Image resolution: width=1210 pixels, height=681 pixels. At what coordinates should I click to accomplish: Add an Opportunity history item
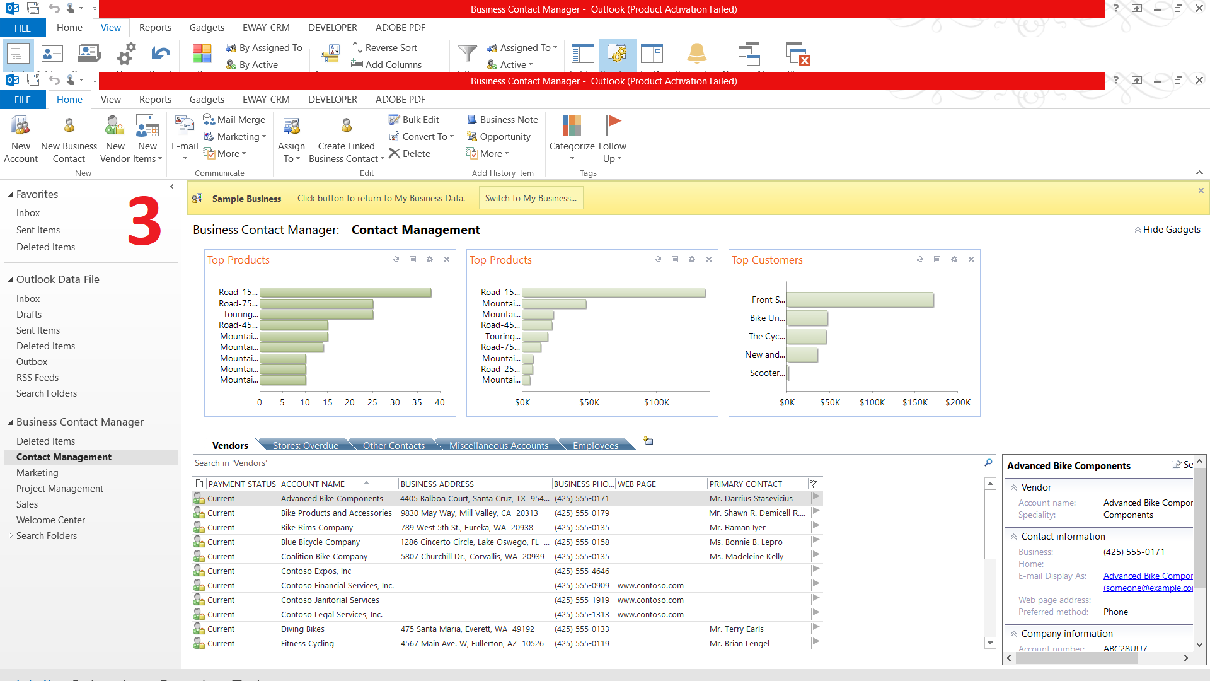click(x=498, y=136)
